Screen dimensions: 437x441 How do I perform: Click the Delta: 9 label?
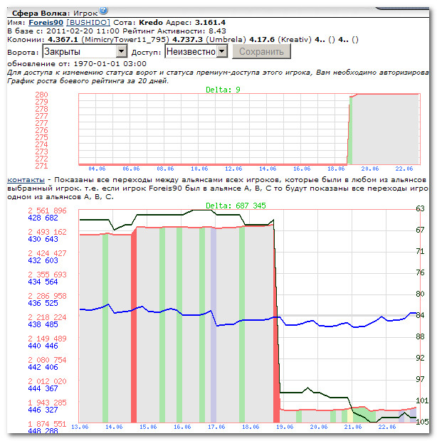223,90
